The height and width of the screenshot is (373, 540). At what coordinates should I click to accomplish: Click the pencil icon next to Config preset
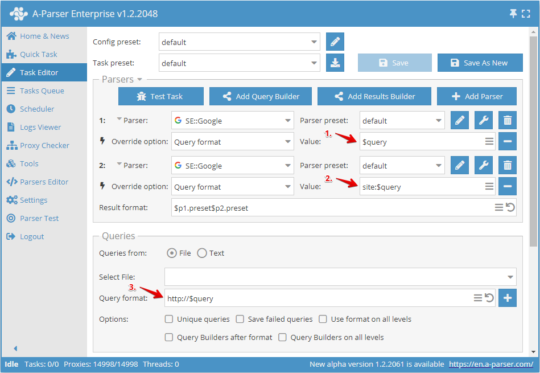tap(335, 42)
